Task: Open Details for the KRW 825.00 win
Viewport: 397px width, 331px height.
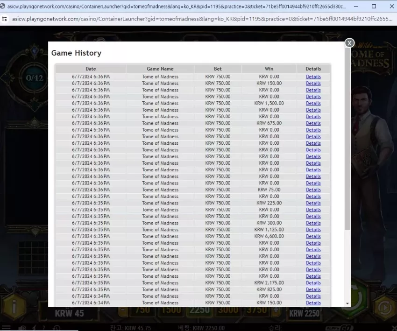Action: 313,289
